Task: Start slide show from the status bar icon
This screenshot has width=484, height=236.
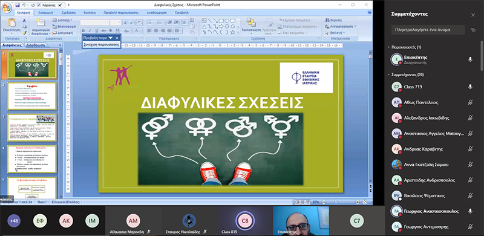Action: (x=309, y=202)
